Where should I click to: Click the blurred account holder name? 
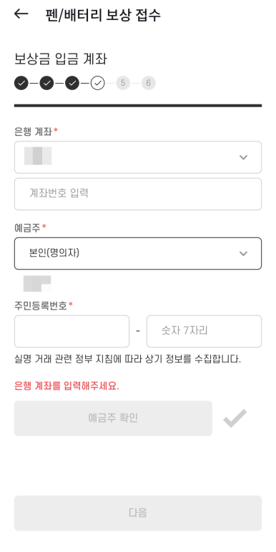coord(37,283)
